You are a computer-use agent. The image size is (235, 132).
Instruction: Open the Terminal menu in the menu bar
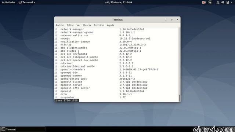(x=99, y=25)
